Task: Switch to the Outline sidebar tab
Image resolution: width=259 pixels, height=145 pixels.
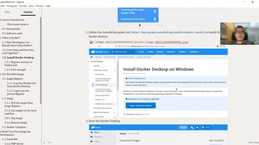Action: point(28,12)
